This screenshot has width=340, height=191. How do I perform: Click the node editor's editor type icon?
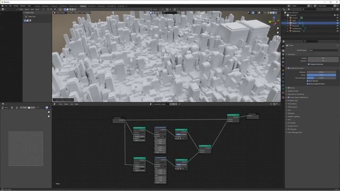click(x=55, y=104)
